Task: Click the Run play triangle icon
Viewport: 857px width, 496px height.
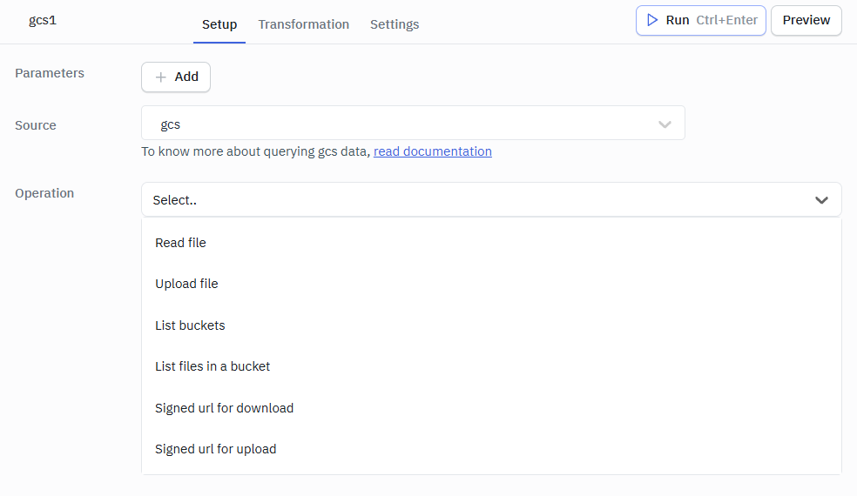Action: pos(652,20)
